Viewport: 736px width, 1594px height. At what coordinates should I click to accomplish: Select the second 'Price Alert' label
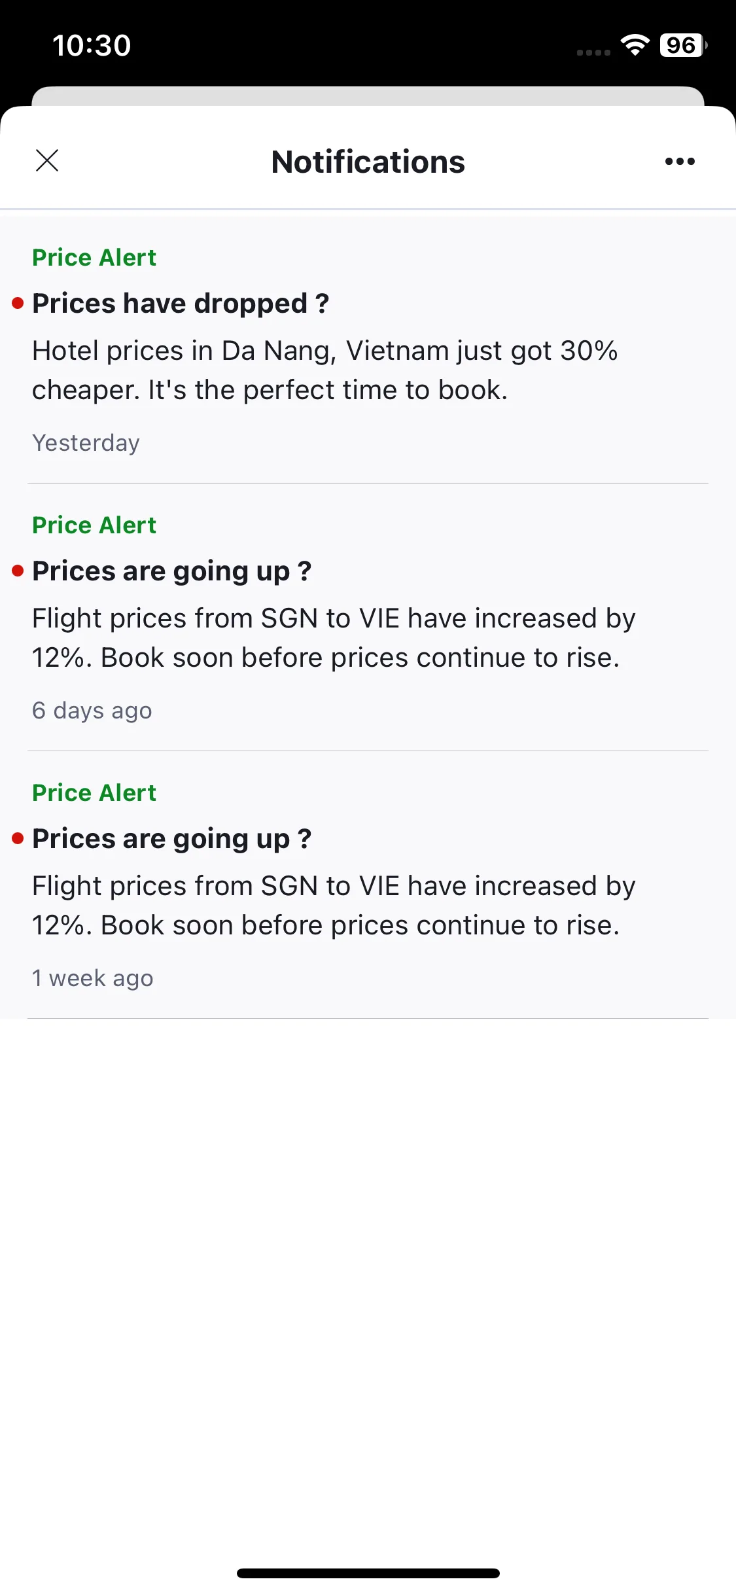94,525
